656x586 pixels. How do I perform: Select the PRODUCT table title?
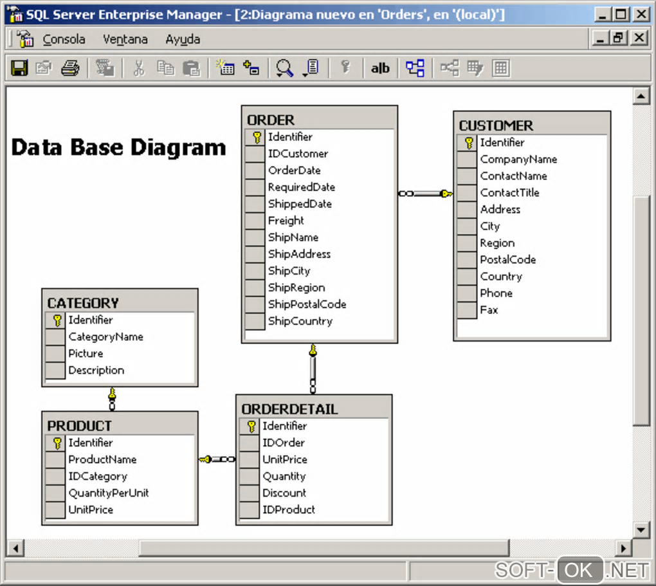click(x=79, y=426)
